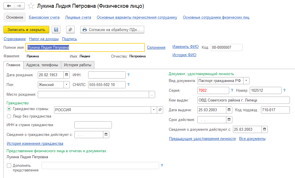Open the Склонения link

[x=156, y=48]
